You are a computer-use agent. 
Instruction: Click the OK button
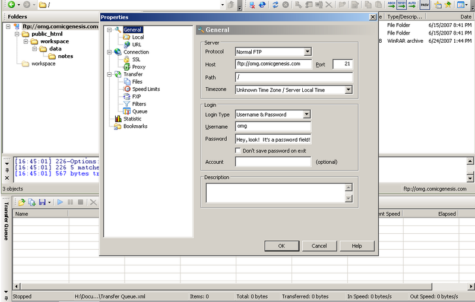[281, 246]
